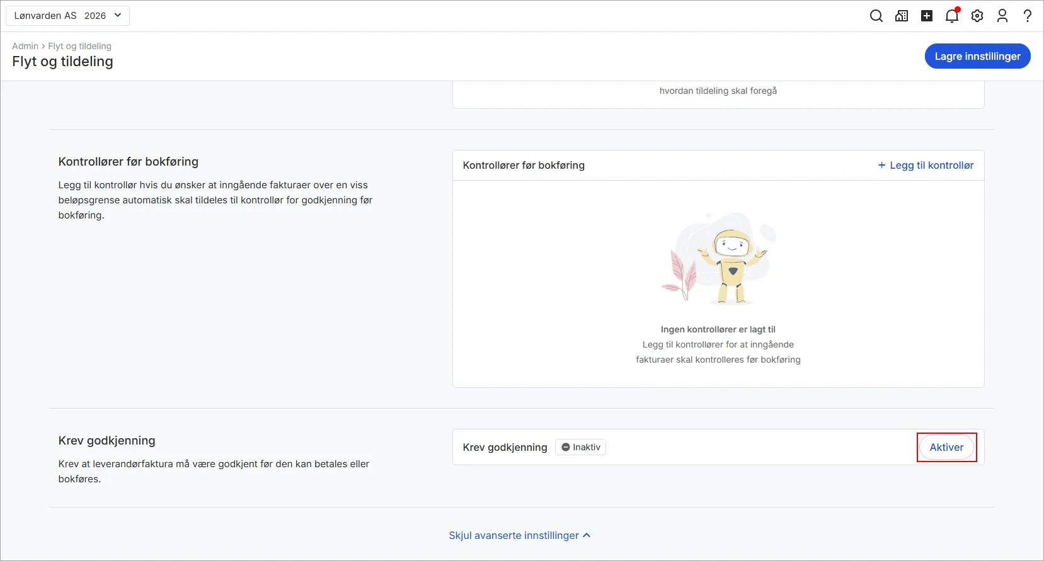
Task: Open the Lønvarden AS 2026 company dropdown
Action: 67,16
